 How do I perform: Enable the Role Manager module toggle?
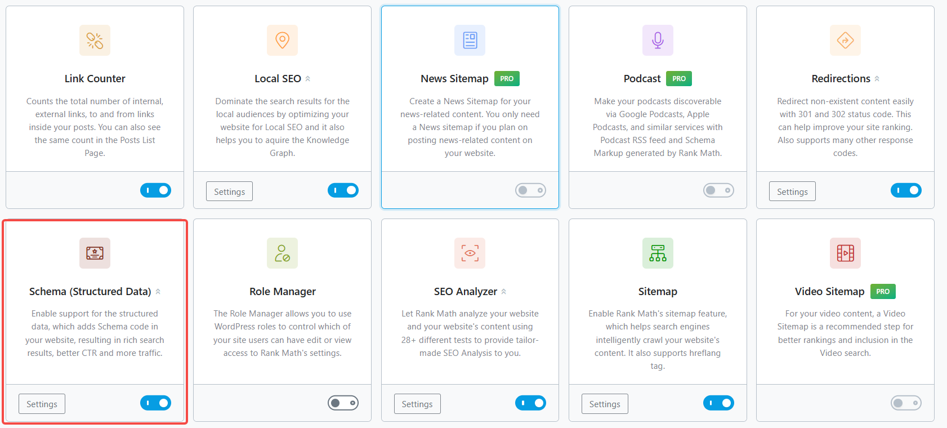343,403
